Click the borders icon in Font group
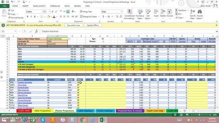The height and width of the screenshot is (123, 219). (42, 17)
